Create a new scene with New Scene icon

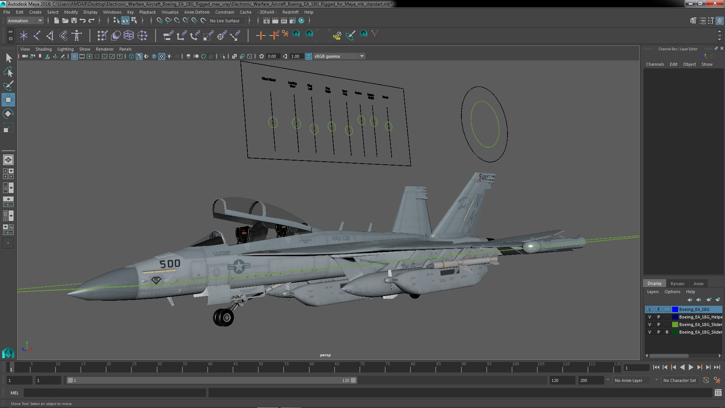tap(56, 20)
